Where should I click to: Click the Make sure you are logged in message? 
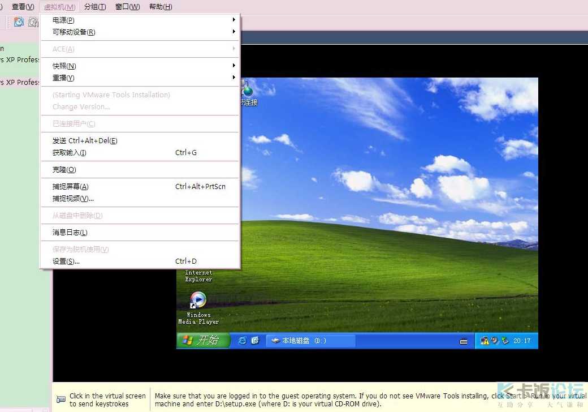(x=370, y=400)
